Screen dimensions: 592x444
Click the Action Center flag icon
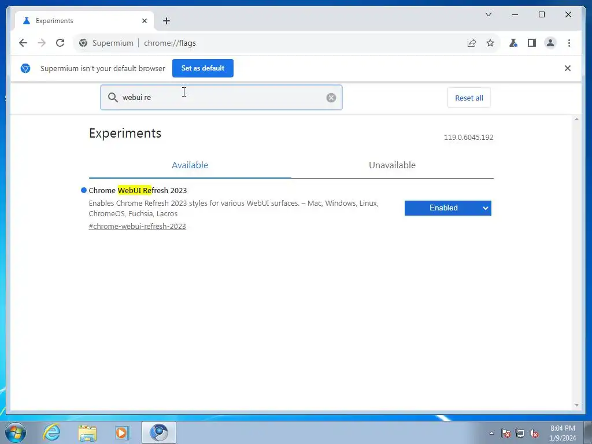(506, 433)
